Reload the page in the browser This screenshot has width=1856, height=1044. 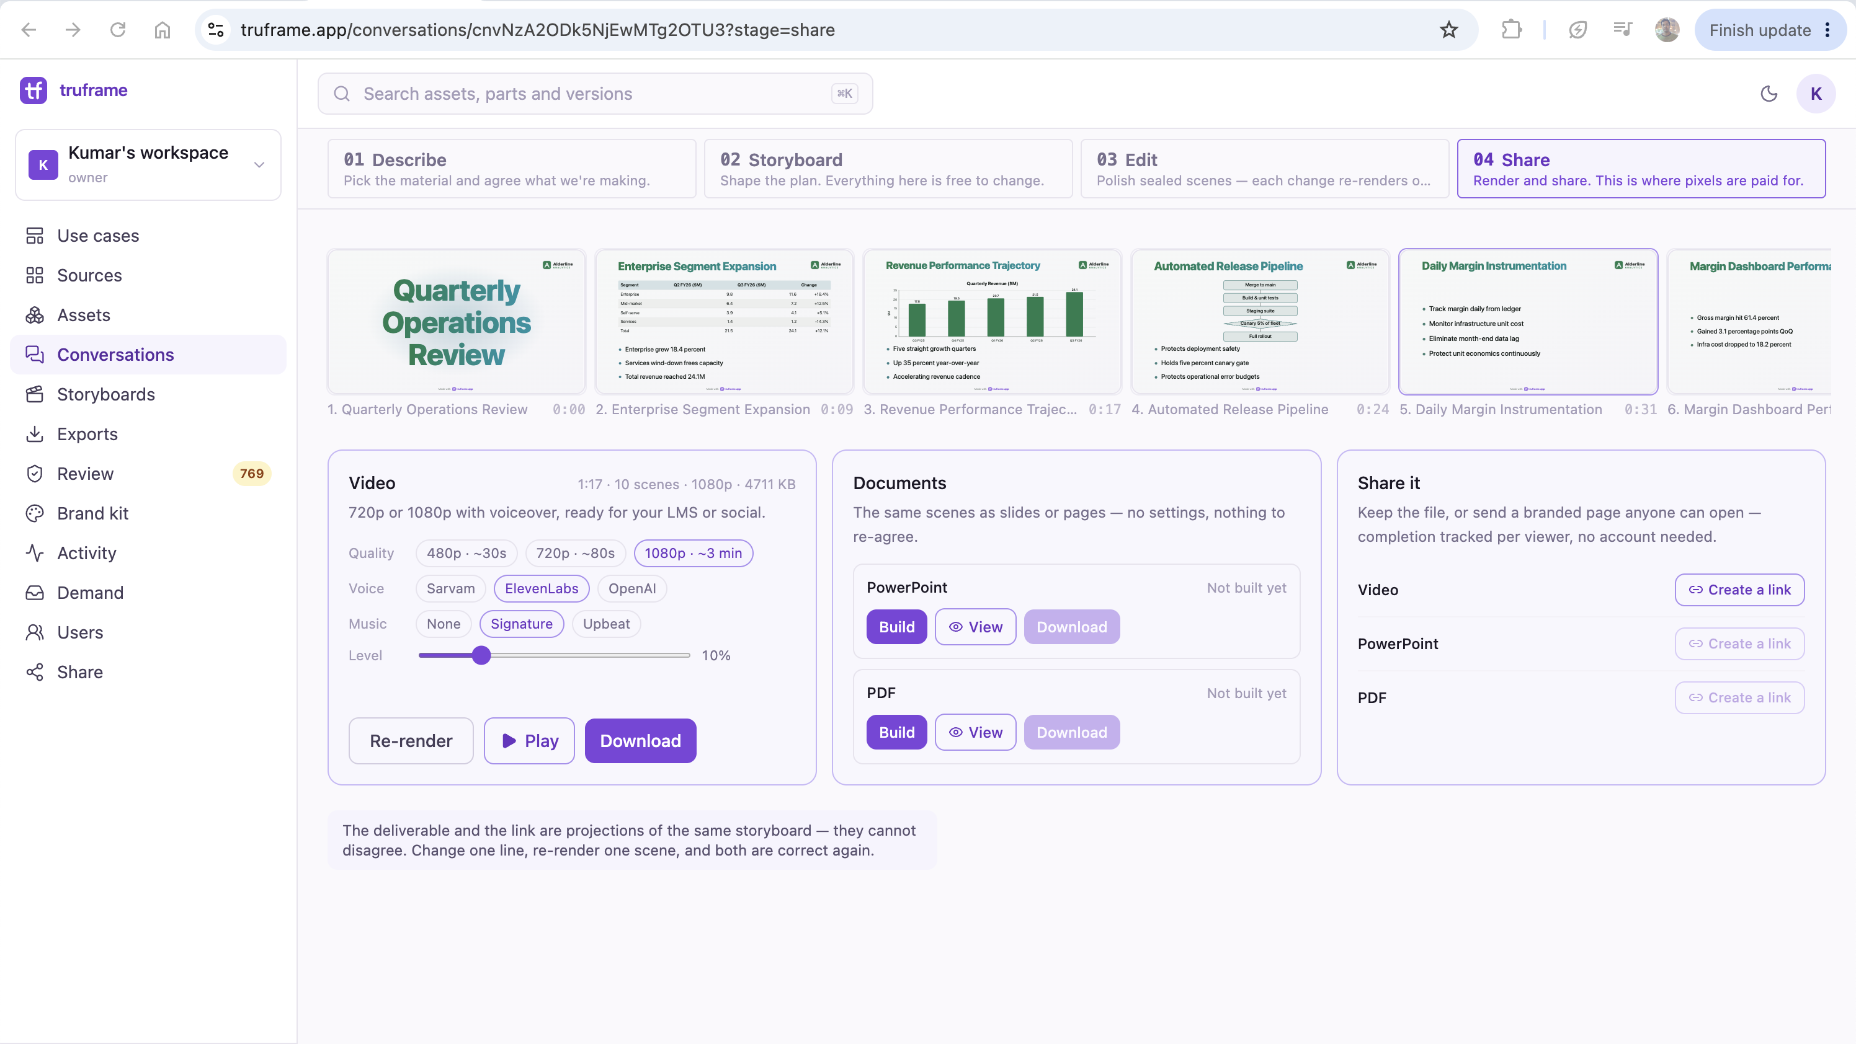coord(117,30)
